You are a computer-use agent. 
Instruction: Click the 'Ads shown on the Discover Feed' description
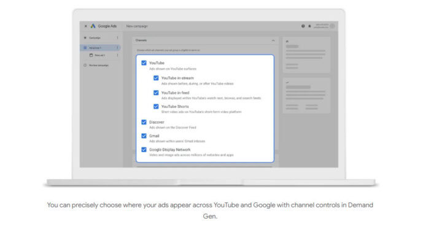pyautogui.click(x=173, y=128)
